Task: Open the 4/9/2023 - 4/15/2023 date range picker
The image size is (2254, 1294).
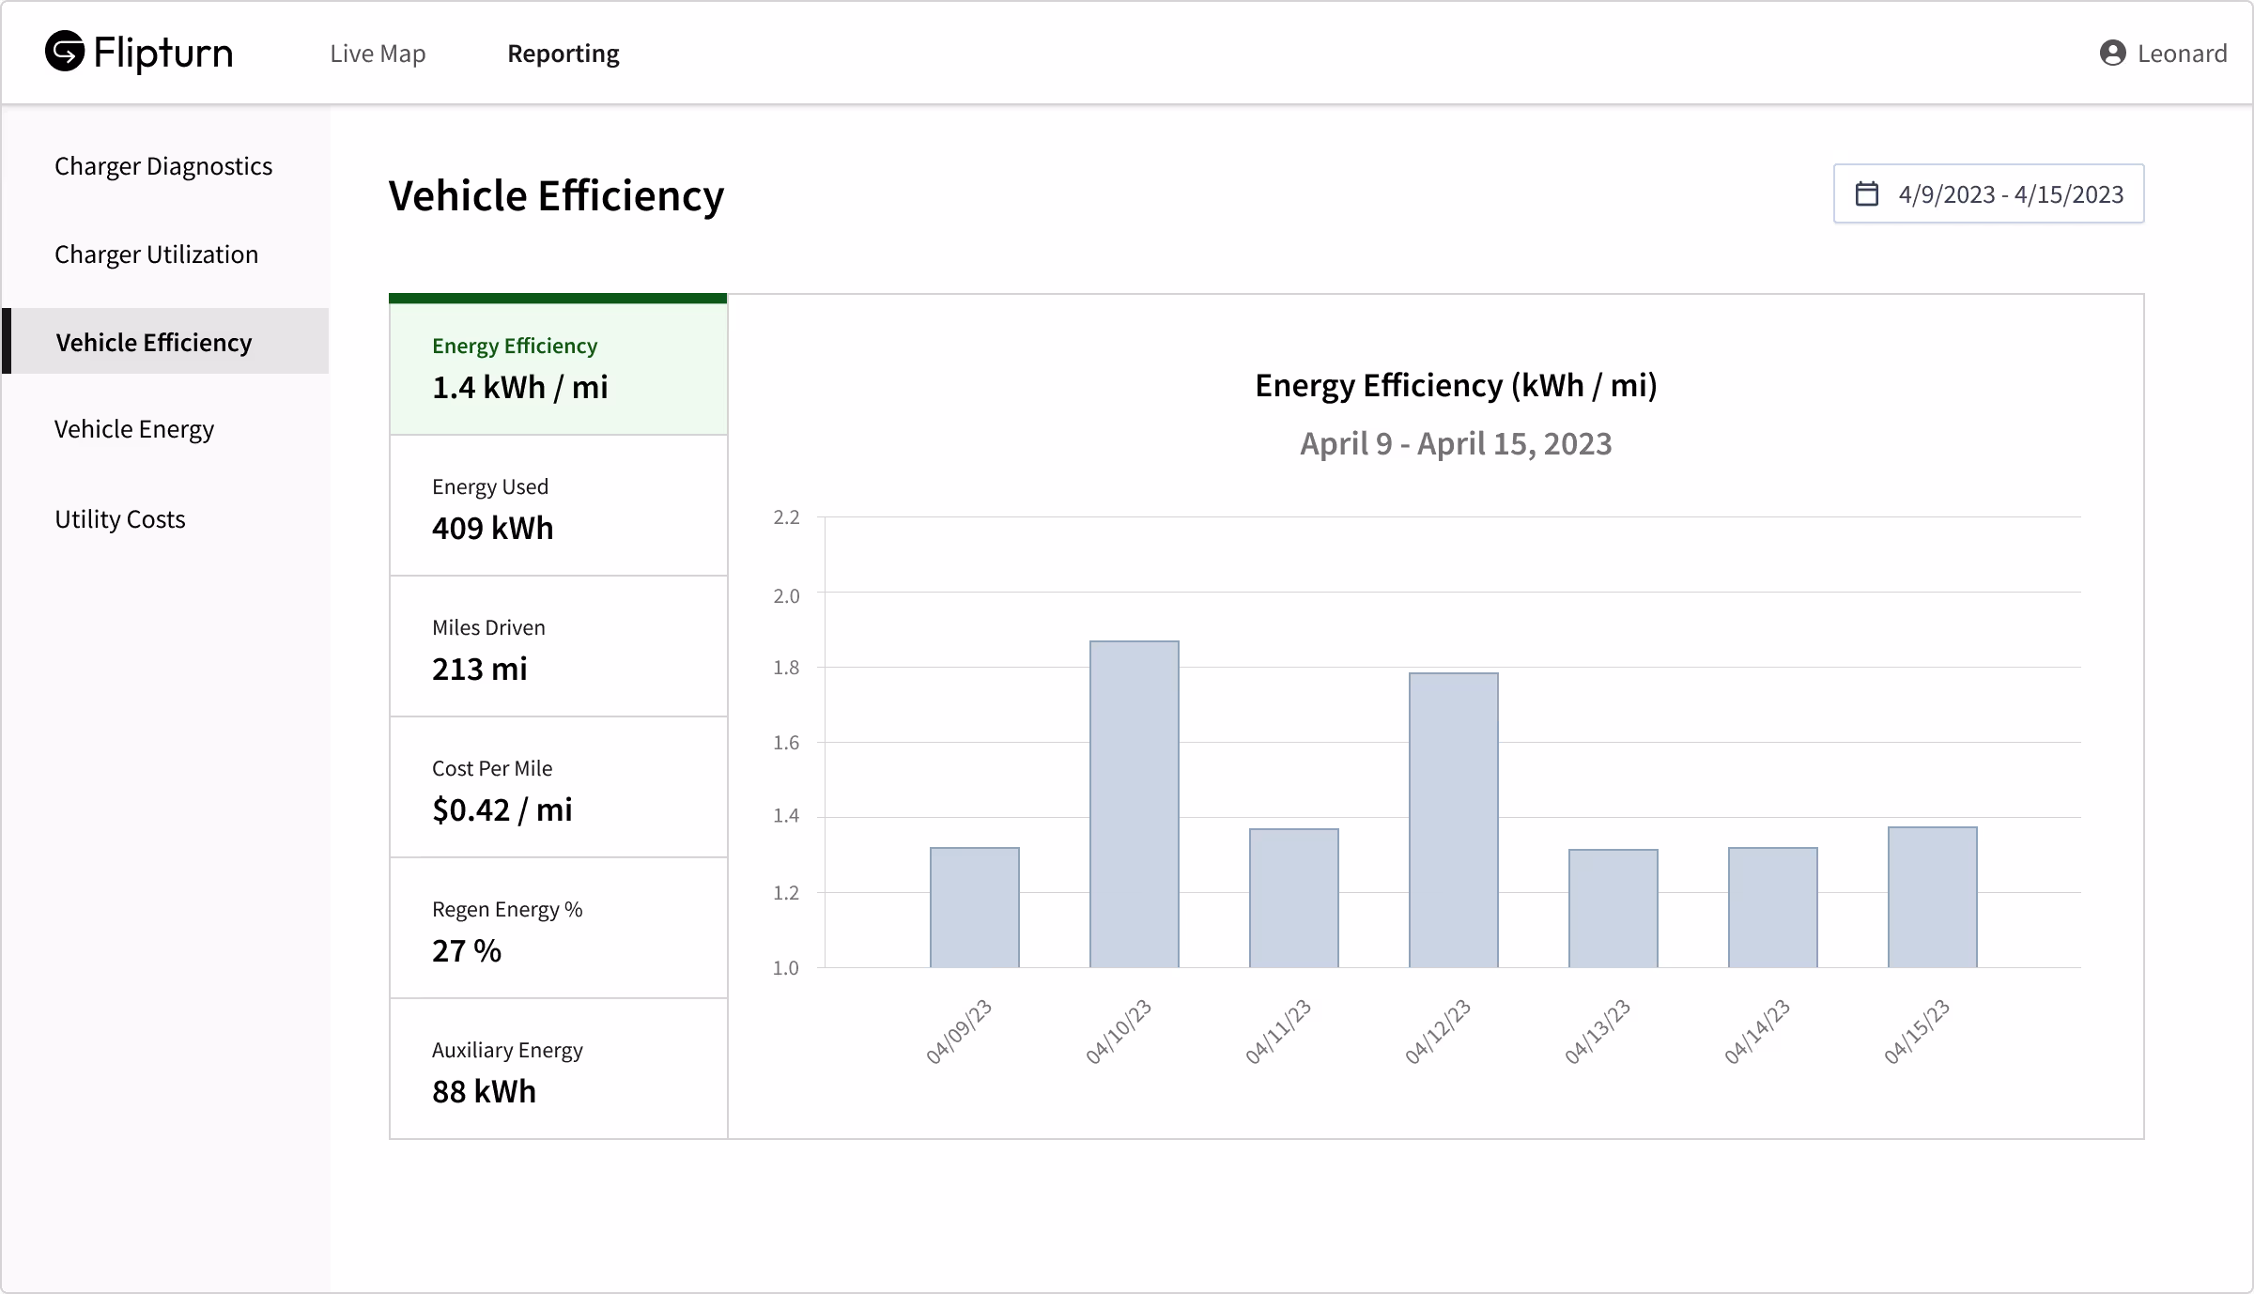Action: click(2010, 194)
